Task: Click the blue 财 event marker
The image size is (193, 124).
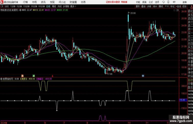Action: click(143, 76)
